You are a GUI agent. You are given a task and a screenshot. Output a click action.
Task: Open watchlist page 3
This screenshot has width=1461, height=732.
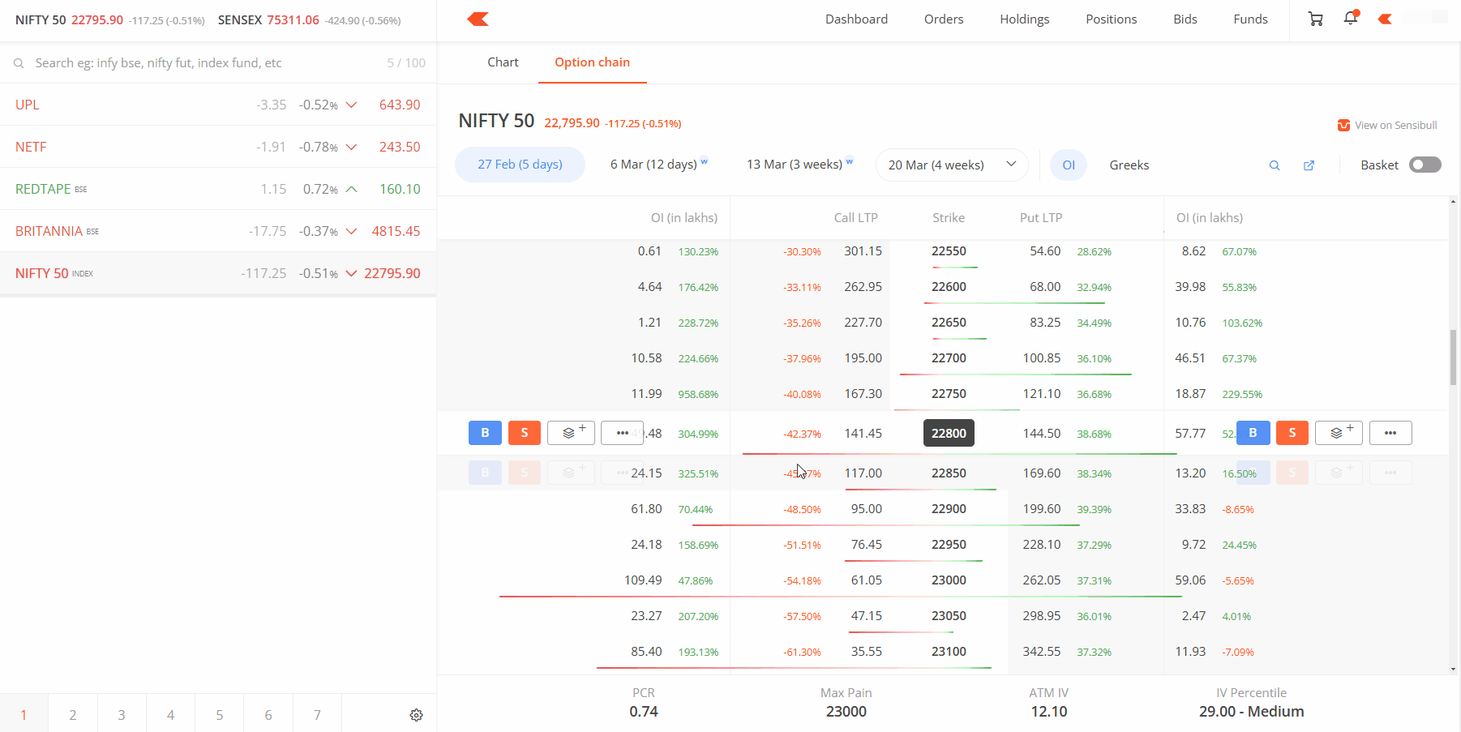[x=122, y=714]
